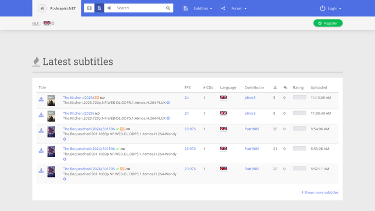The height and width of the screenshot is (211, 375).
Task: Select the movie film search mode icon
Action: point(89,8)
